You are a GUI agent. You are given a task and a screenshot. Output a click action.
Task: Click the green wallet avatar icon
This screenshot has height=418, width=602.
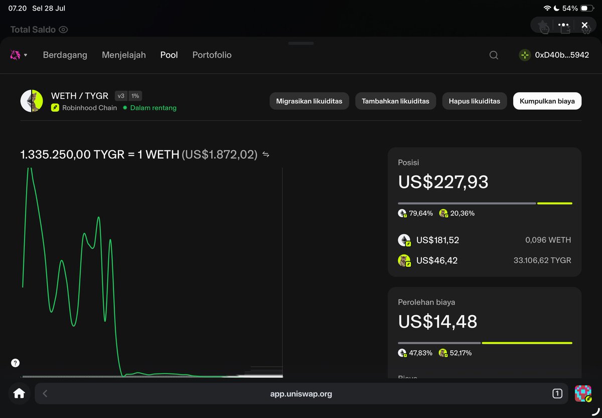coord(525,55)
